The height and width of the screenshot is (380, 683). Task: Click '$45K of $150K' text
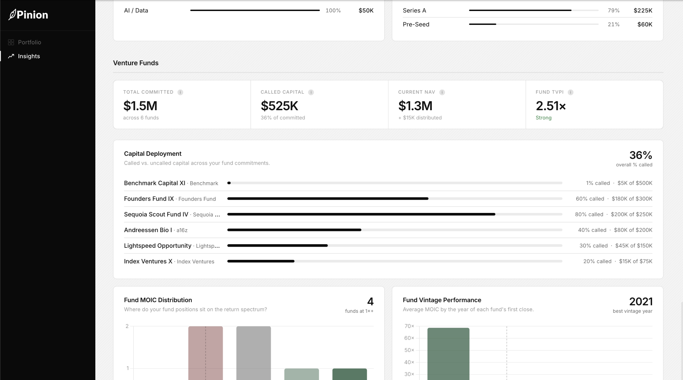[634, 246]
